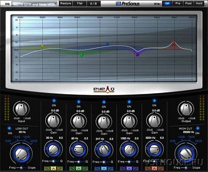Select high shelf shape for green 80 Hz band
208x172 pixels.
tap(85, 169)
